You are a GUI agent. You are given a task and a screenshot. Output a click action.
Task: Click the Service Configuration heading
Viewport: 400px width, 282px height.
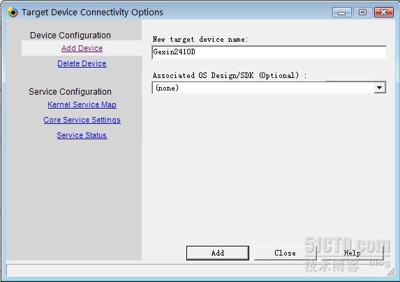click(70, 92)
